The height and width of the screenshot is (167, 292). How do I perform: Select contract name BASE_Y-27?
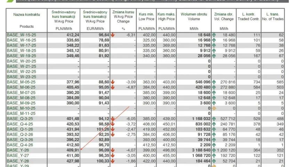pos(18,156)
